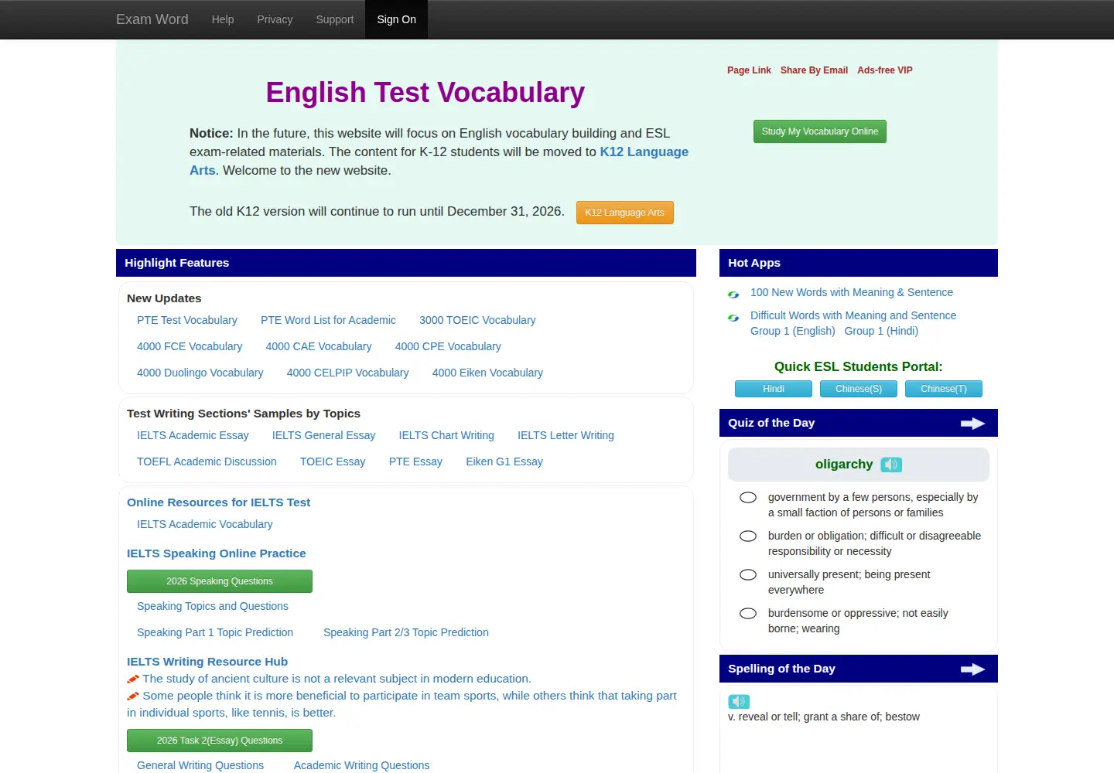Viewport: 1114px width, 773px height.
Task: Click the Sign On tab
Action: tap(396, 19)
